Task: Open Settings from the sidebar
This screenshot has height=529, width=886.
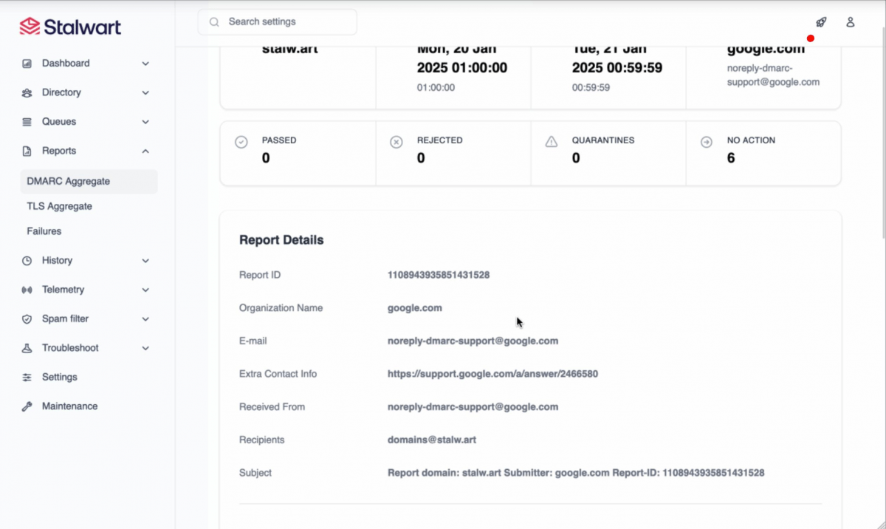Action: pyautogui.click(x=59, y=378)
